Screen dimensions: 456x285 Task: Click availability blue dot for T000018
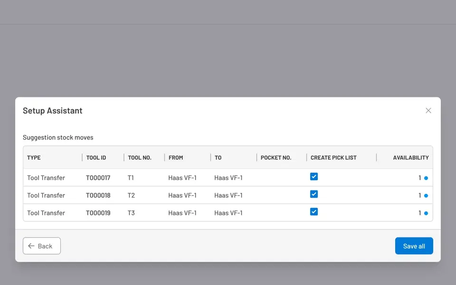(426, 195)
